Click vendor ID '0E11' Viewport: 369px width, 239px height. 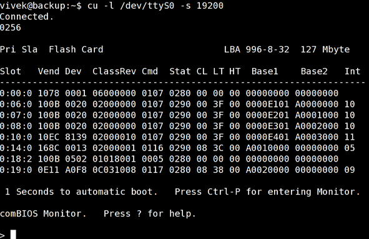[x=49, y=170]
